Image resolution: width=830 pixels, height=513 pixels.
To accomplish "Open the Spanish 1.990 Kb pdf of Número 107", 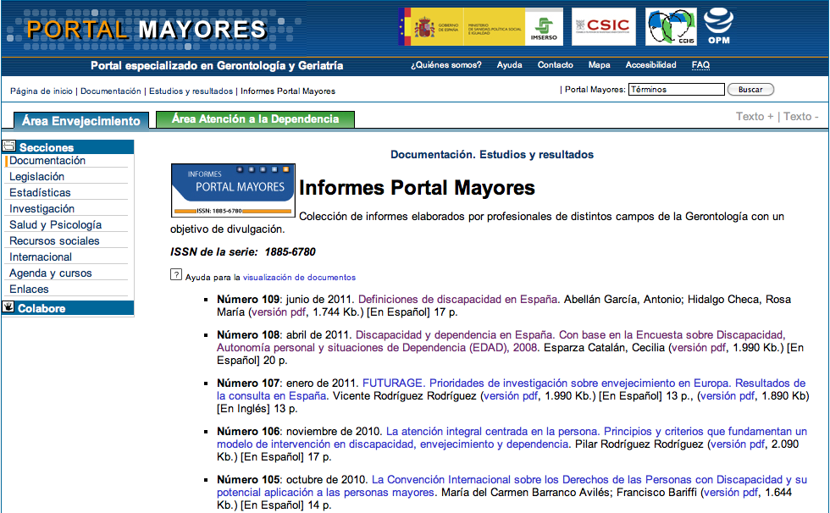I will [x=510, y=395].
